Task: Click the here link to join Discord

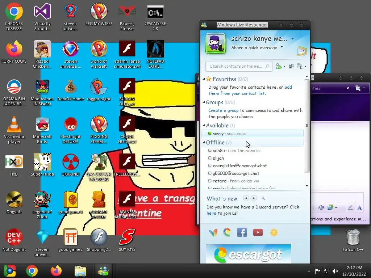Action: [x=211, y=213]
